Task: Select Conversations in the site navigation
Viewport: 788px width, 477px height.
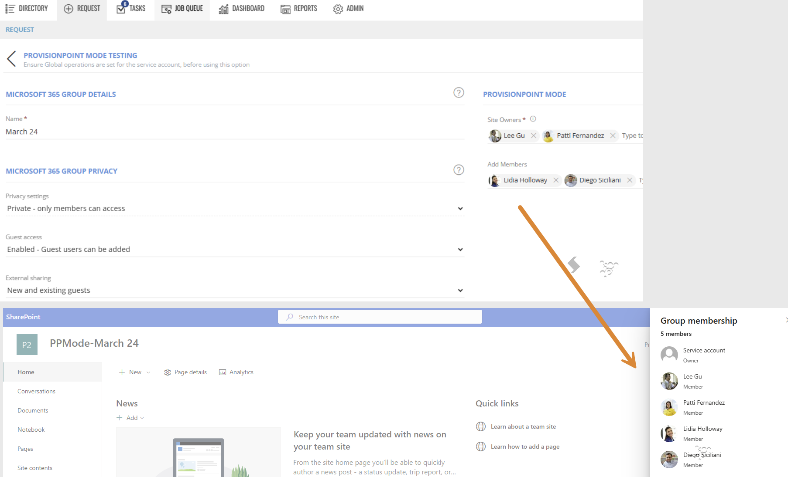Action: pyautogui.click(x=37, y=391)
